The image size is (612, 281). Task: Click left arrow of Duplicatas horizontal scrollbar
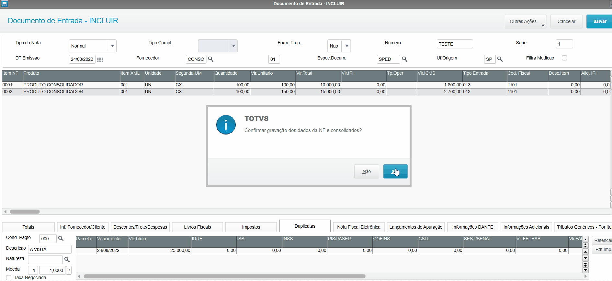click(x=79, y=276)
